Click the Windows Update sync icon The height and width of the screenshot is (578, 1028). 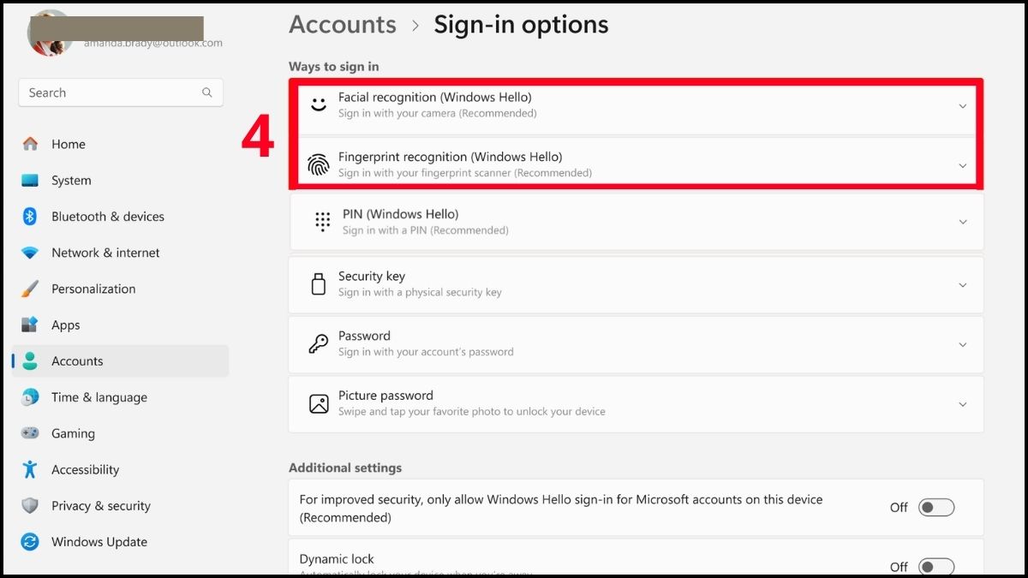[x=30, y=542]
